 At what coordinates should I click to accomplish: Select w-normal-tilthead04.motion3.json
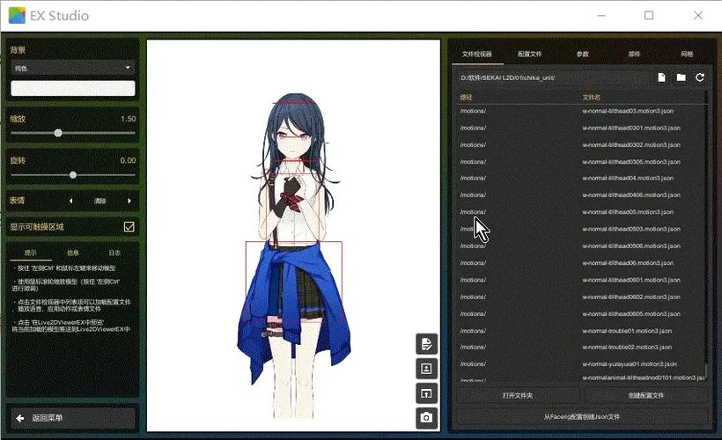(x=628, y=178)
